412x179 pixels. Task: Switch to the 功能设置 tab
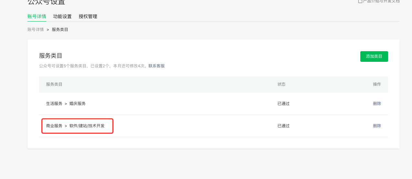point(62,16)
